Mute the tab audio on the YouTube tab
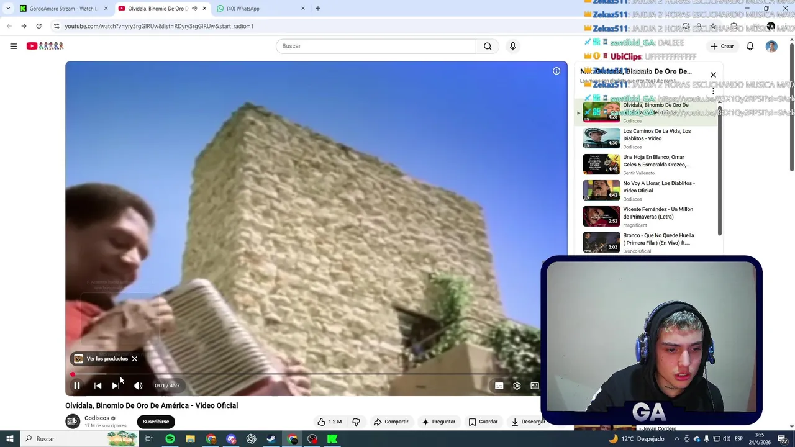The width and height of the screenshot is (795, 447). pyautogui.click(x=194, y=9)
